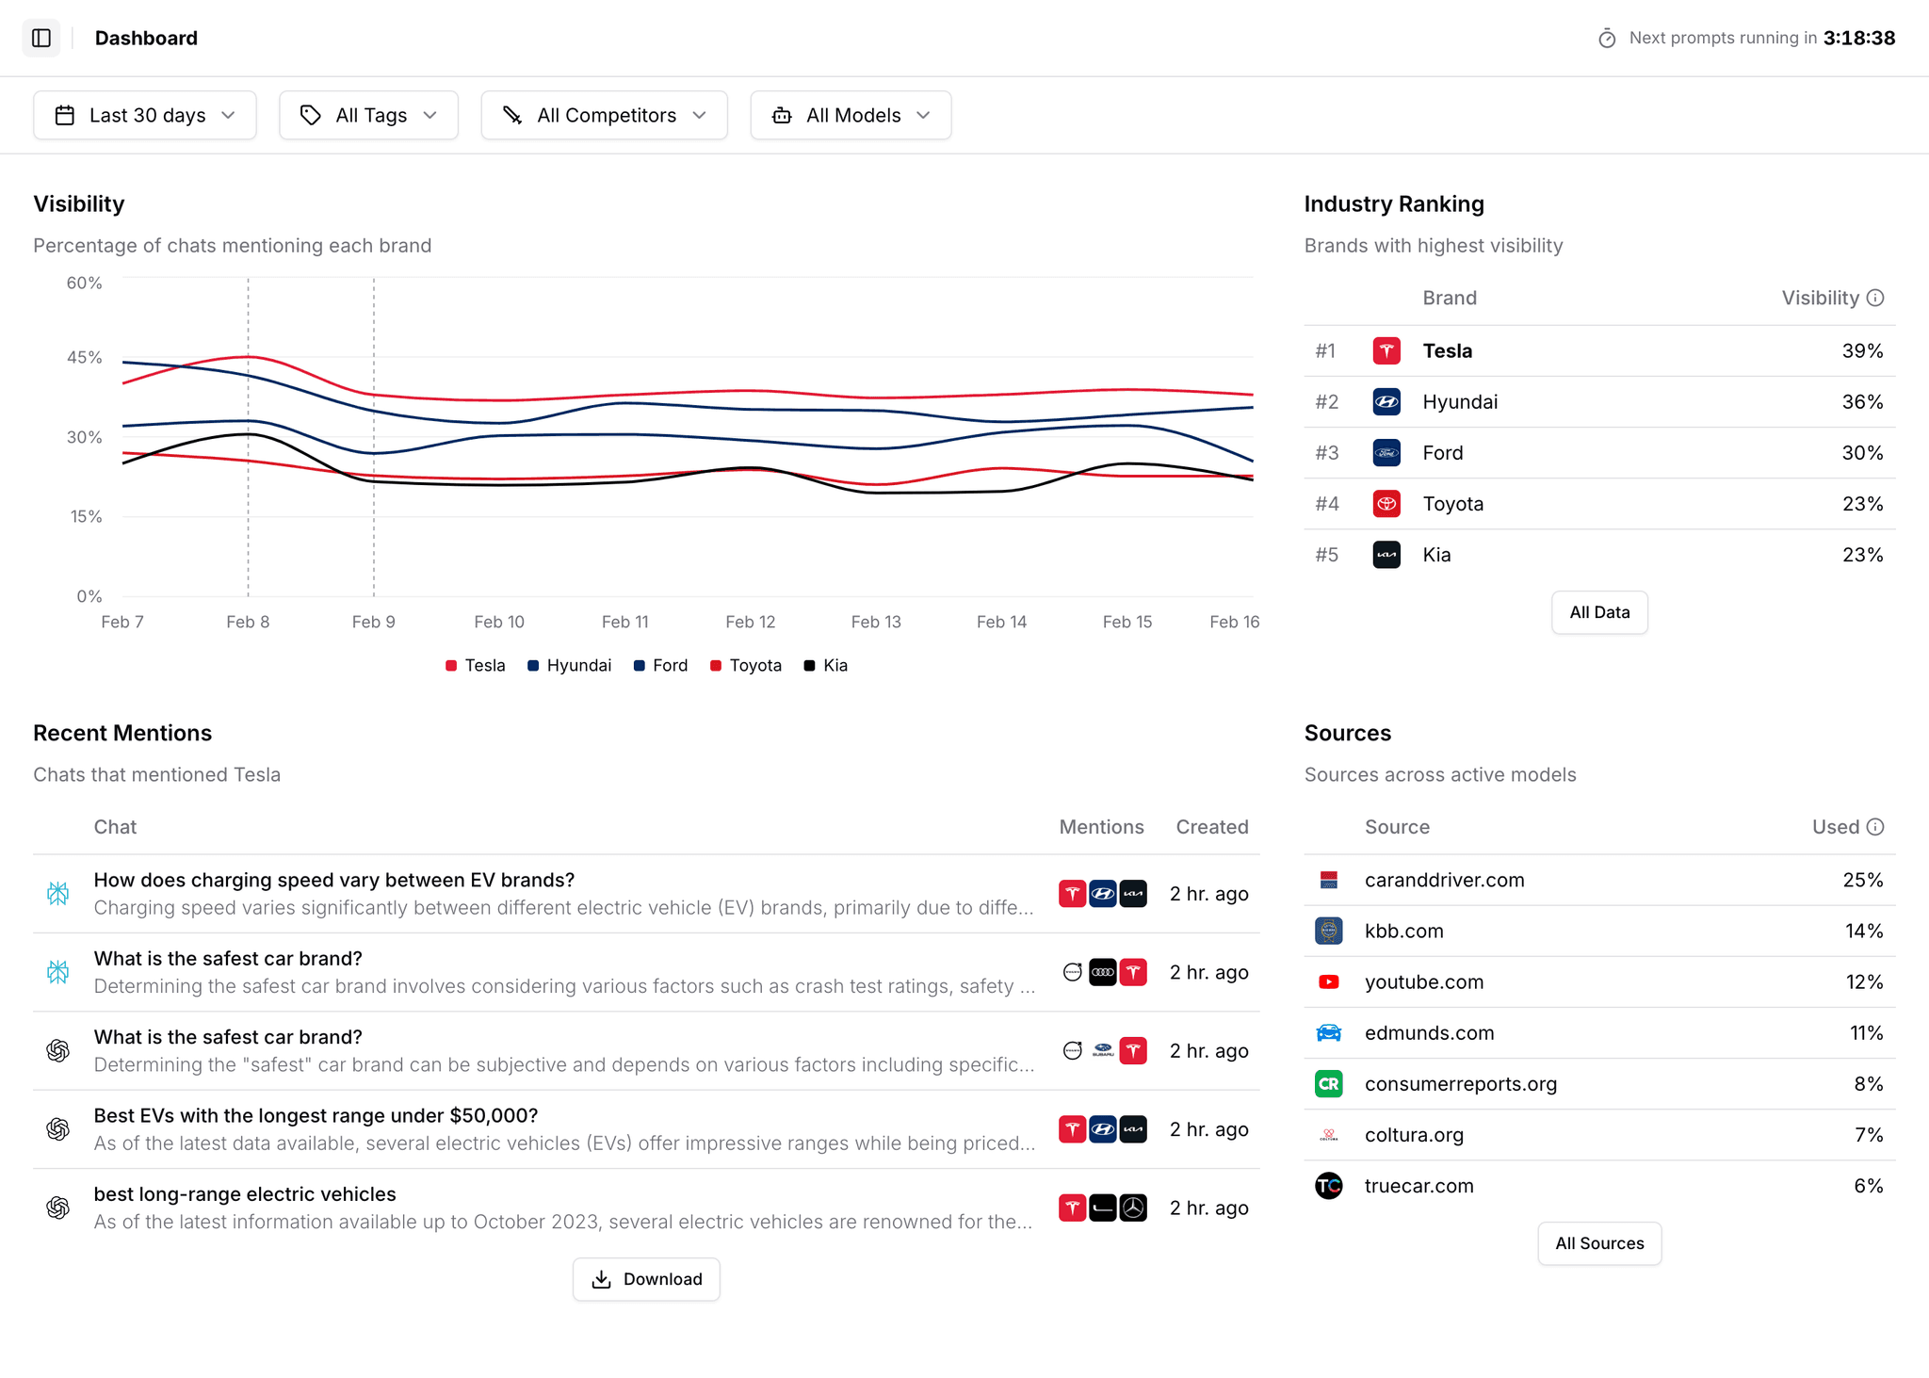Click the Hyundai brand icon in ranking

[x=1386, y=401]
